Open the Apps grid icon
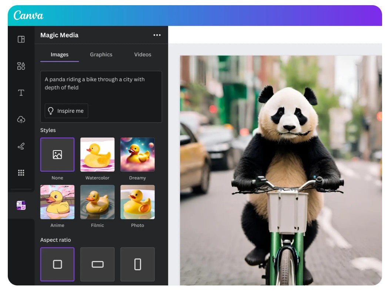The image size is (388, 291). pyautogui.click(x=21, y=173)
